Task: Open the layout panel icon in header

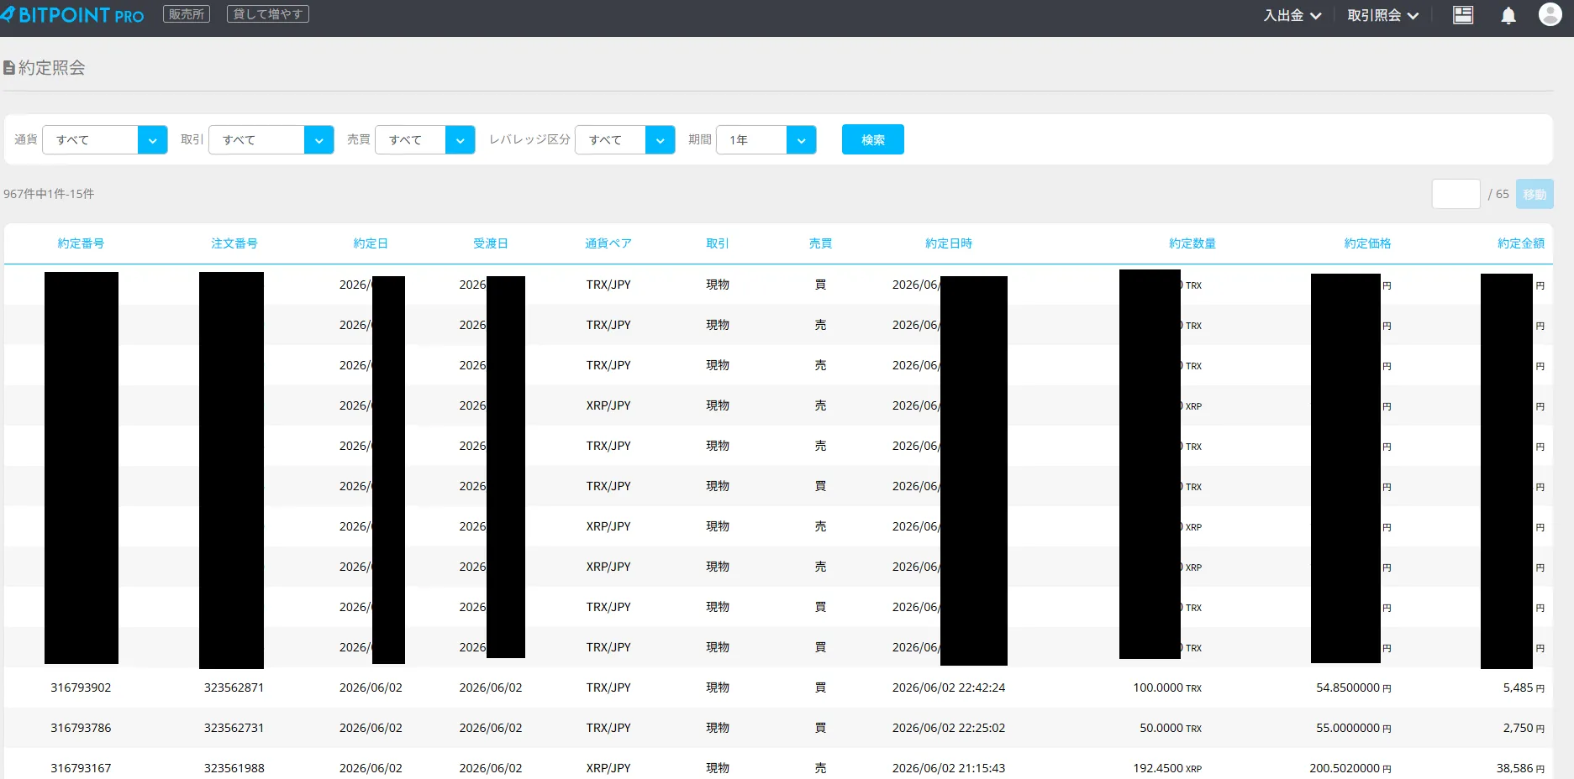Action: pyautogui.click(x=1463, y=15)
